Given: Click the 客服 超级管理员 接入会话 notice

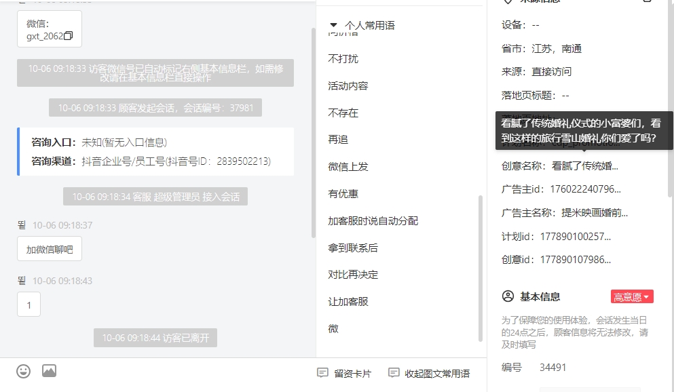Looking at the screenshot, I should [155, 197].
